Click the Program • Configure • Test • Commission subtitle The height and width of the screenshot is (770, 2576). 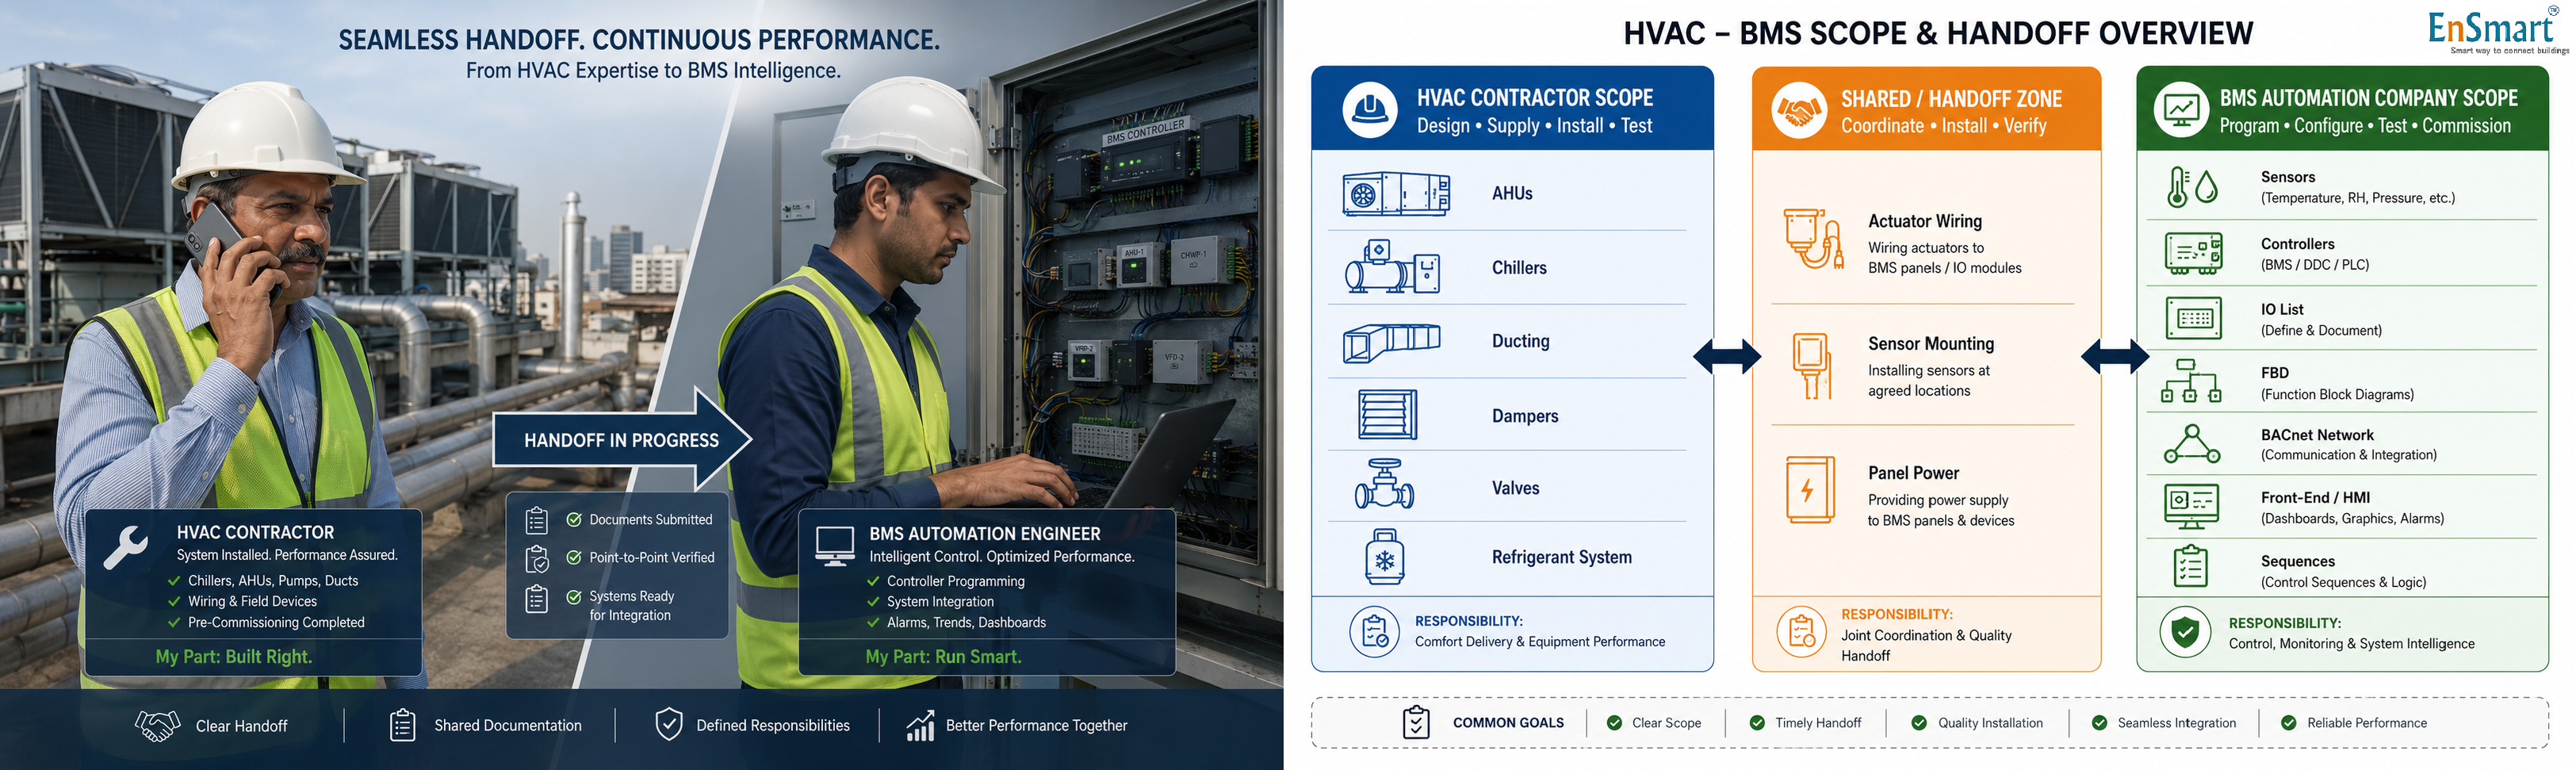point(2364,126)
